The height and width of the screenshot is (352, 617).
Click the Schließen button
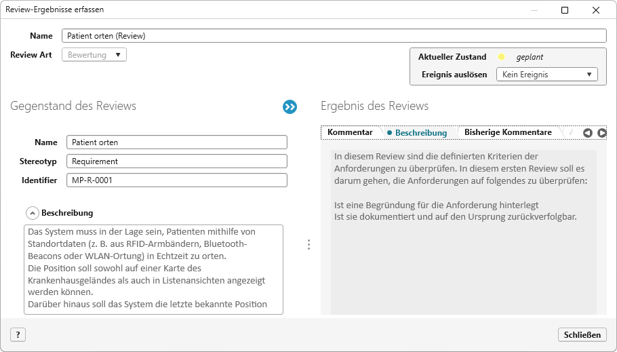pos(582,334)
